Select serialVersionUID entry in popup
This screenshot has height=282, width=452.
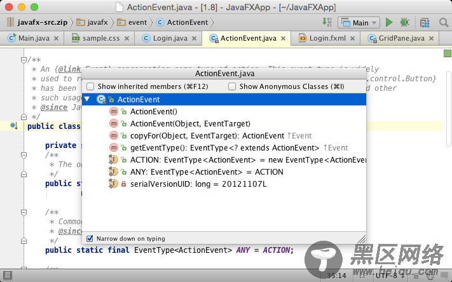pyautogui.click(x=224, y=184)
